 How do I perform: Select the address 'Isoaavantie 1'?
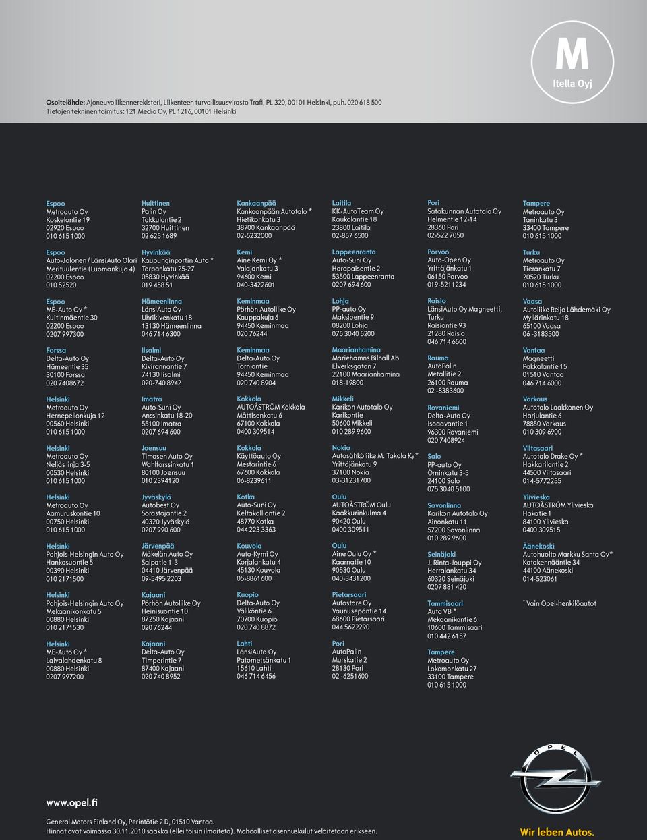pyautogui.click(x=448, y=424)
